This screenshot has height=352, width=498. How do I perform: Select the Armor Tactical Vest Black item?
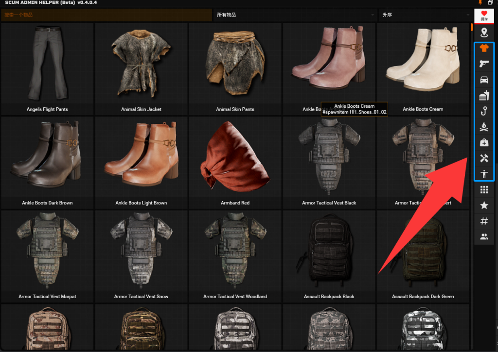[329, 162]
